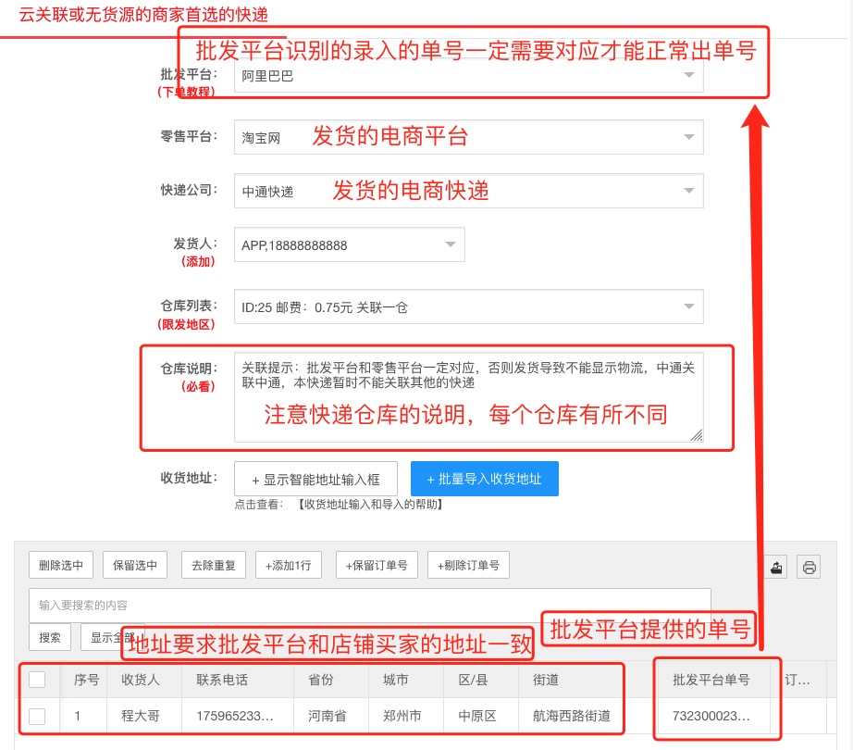This screenshot has width=853, height=750.
Task: Click the print icon above the table
Action: (810, 567)
